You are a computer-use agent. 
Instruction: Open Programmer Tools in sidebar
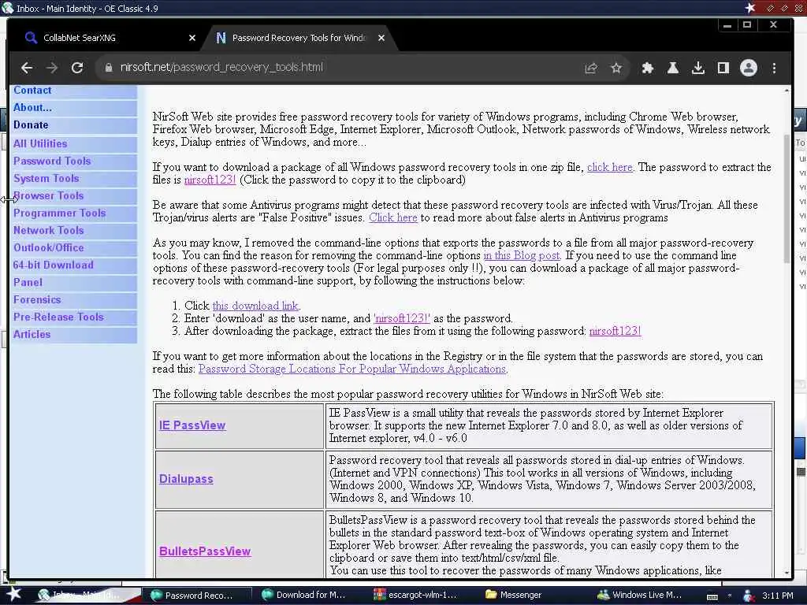click(60, 213)
